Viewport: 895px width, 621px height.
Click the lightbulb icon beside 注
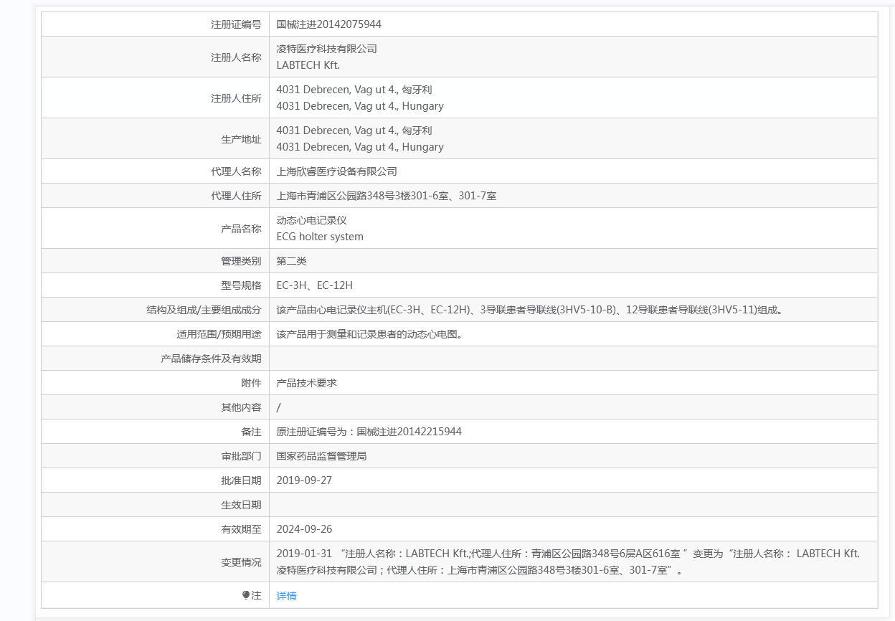(246, 595)
